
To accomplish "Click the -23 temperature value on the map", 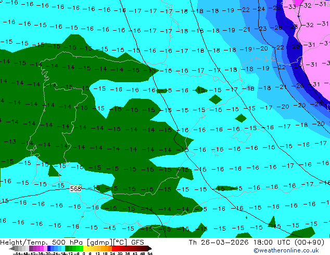I will pyautogui.click(x=261, y=29).
